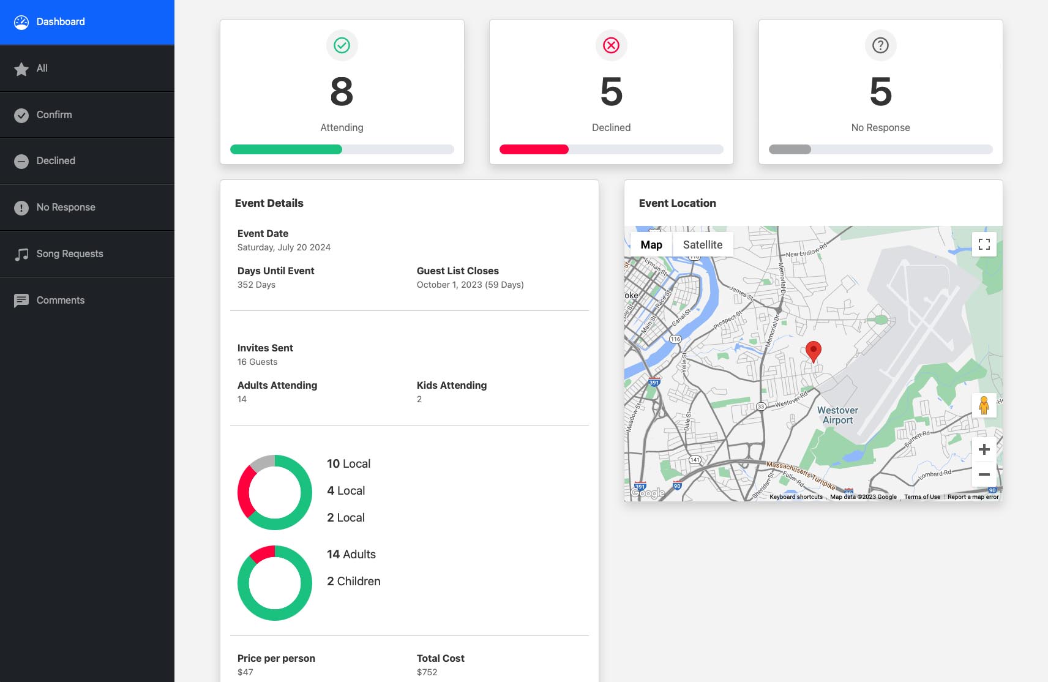Image resolution: width=1048 pixels, height=682 pixels.
Task: Toggle fullscreen view on the map
Action: click(x=984, y=244)
